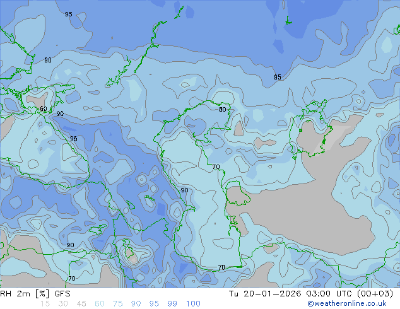Screen dimensions: 400x309
Task: Click the '60' contour label on the map
Action: click(44, 109)
